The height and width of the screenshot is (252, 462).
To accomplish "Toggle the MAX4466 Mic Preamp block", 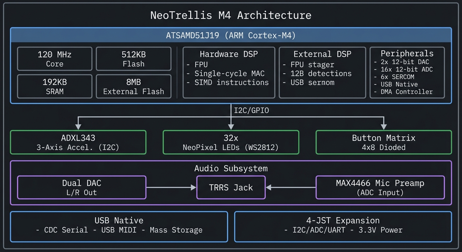I will (x=381, y=187).
